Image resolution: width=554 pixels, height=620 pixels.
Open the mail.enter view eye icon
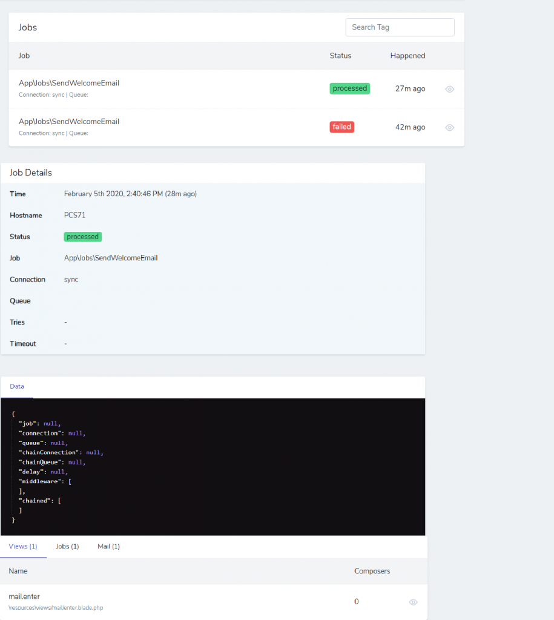[x=413, y=602]
